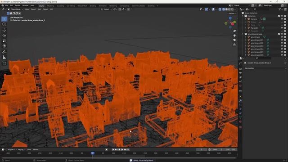Image resolution: width=288 pixels, height=162 pixels.
Task: Select the Move tool
Action: pyautogui.click(x=4, y=30)
